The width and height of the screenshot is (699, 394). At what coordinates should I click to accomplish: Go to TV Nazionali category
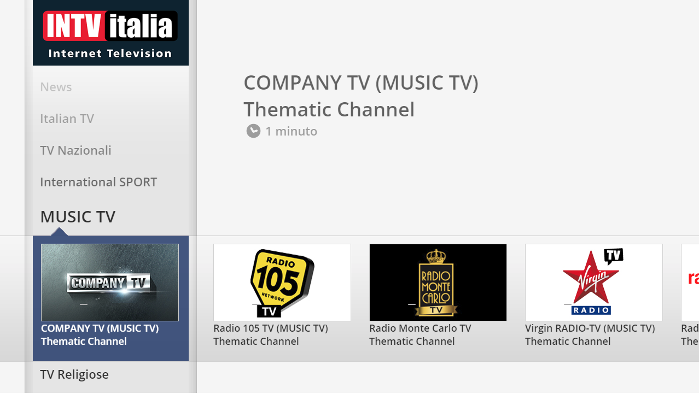[x=75, y=150]
